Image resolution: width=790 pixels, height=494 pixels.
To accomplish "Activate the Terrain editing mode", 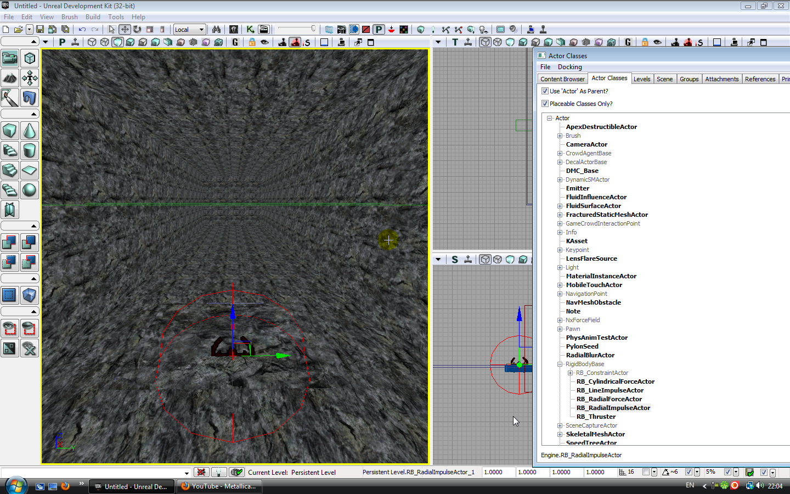I will click(10, 78).
